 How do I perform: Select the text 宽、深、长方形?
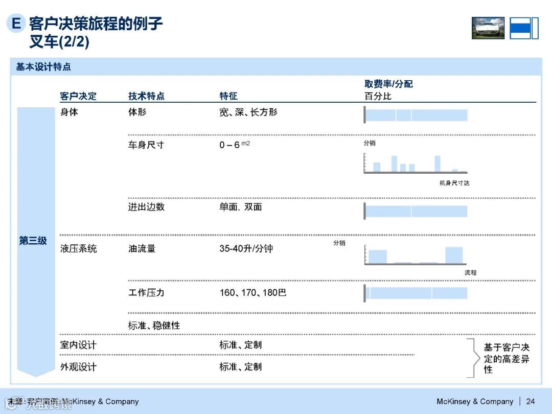pos(248,112)
